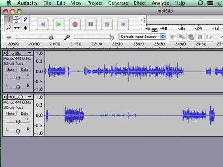Select the Selection (I-beam) tool
This screenshot has height=167, width=223.
(9, 20)
